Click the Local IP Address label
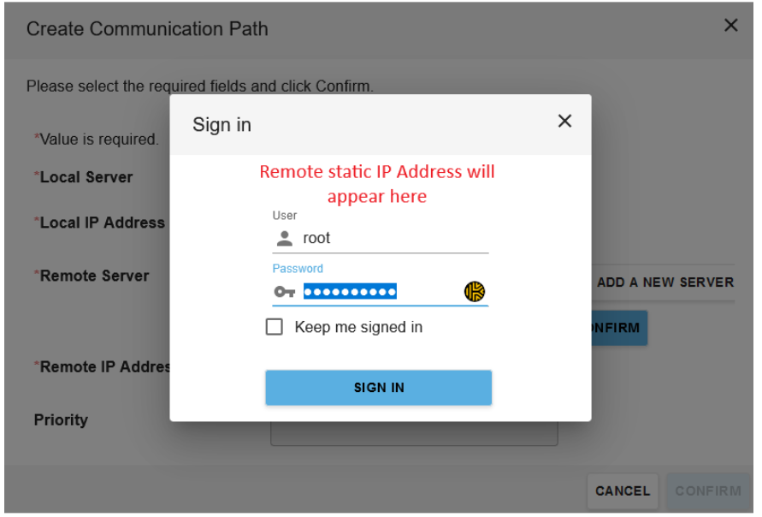 click(101, 223)
